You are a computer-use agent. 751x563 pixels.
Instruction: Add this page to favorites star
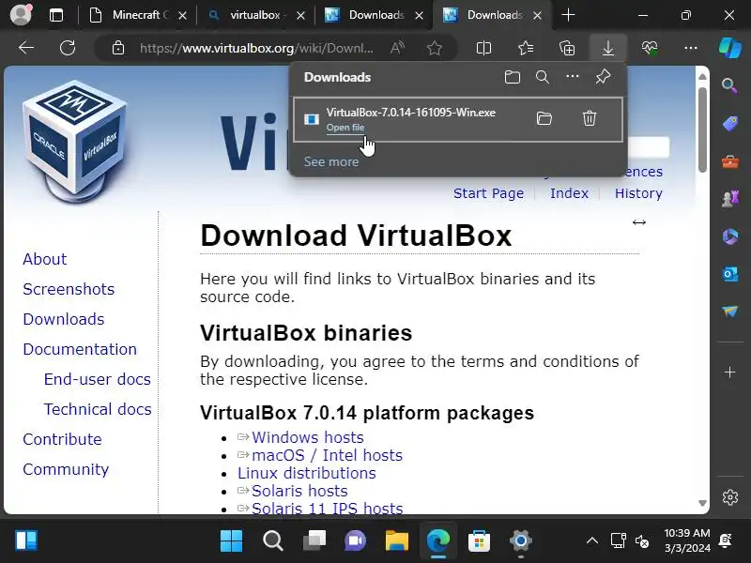pos(435,48)
